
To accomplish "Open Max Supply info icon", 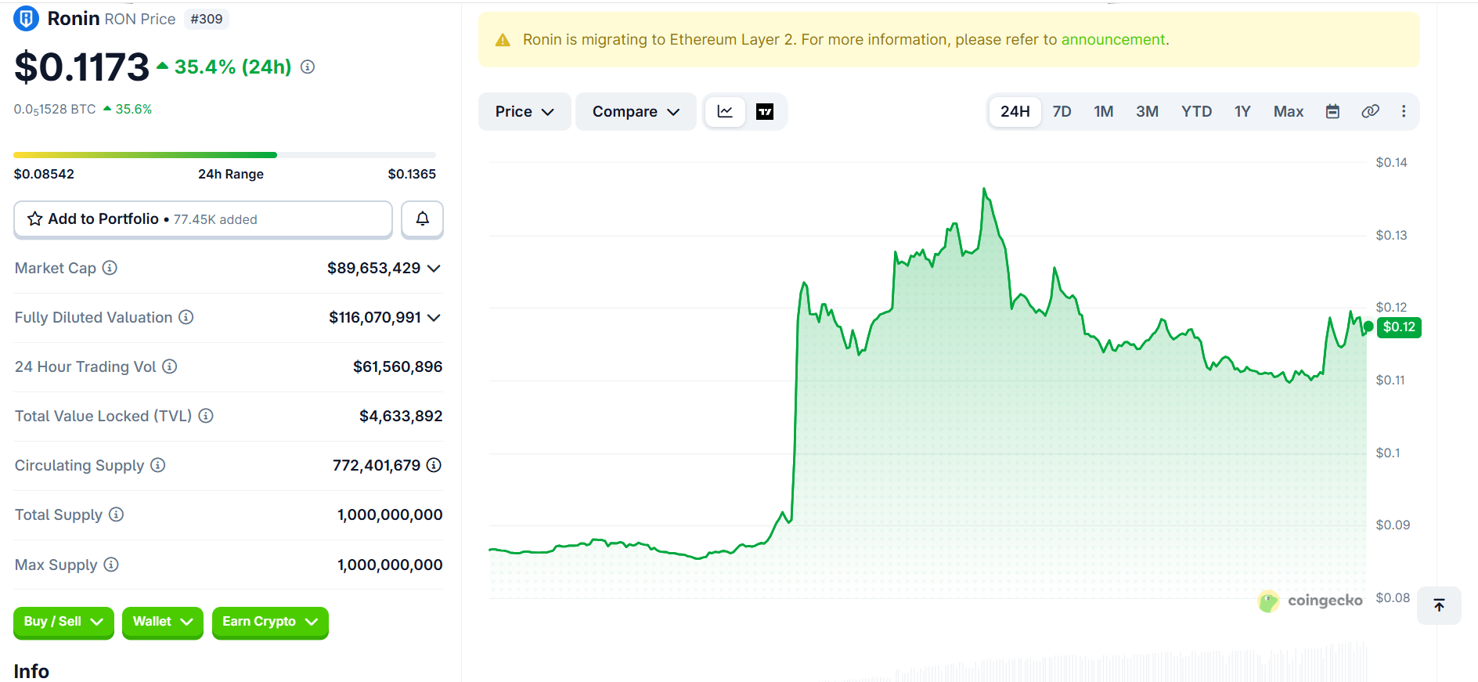I will (111, 565).
